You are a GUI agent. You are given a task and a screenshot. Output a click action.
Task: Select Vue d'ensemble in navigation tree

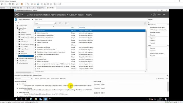[23, 26]
